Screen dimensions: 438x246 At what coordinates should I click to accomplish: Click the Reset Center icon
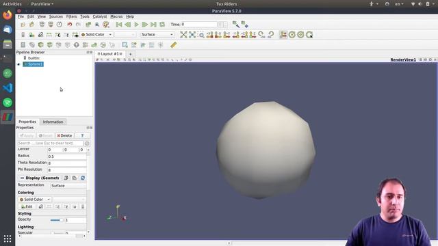click(x=300, y=35)
